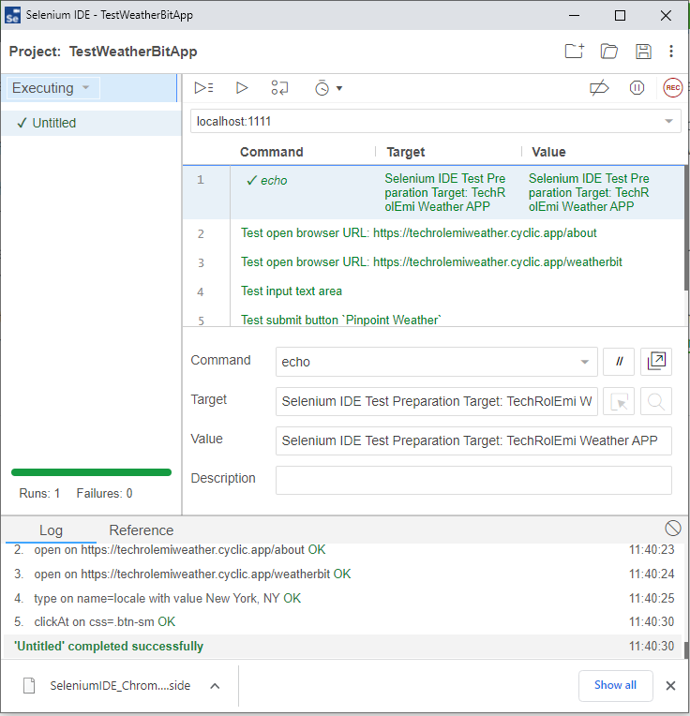Start recording with REC button
690x716 pixels.
tap(672, 88)
